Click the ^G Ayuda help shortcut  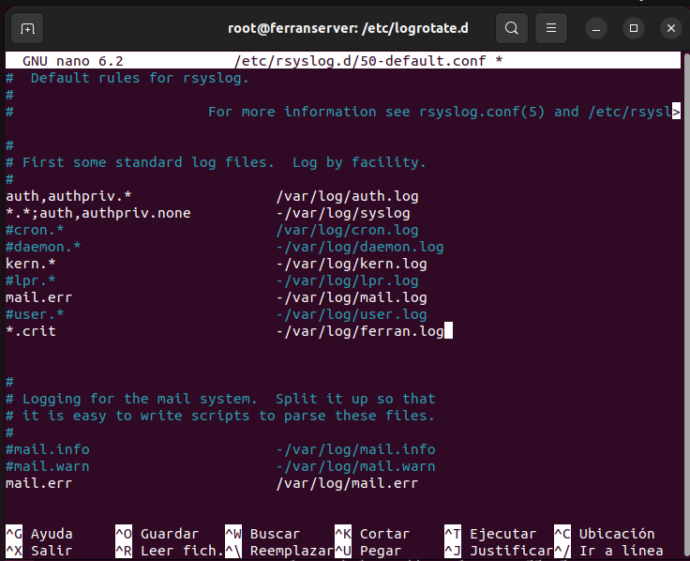click(x=39, y=534)
